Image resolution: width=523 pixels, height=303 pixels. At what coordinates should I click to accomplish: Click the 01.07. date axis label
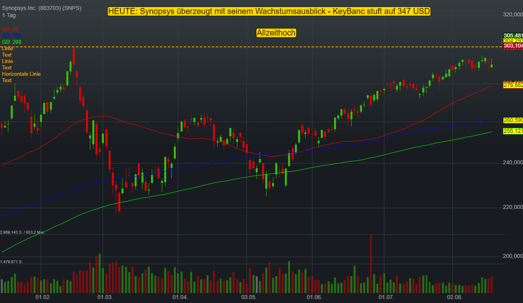click(x=386, y=297)
